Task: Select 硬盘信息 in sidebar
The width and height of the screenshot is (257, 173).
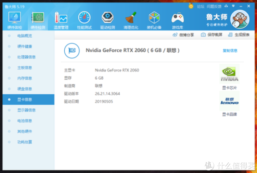Action: click(x=28, y=89)
